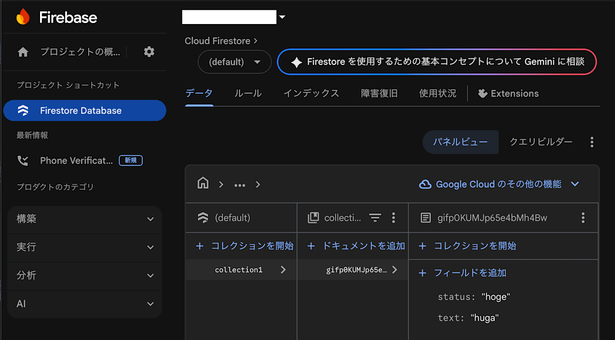This screenshot has width=615, height=340.
Task: Click the collection column header icon
Action: coord(313,218)
